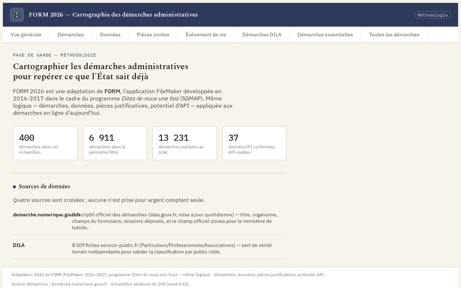This screenshot has height=288, width=461.
Task: Click the header title FORM 2026 — Cartographie
Action: [113, 15]
